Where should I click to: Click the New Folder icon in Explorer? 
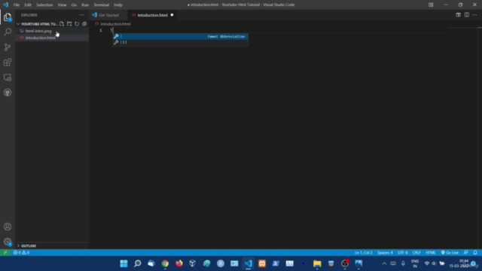[69, 24]
